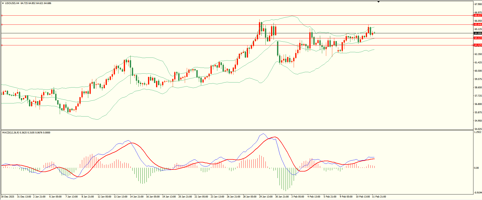The width and height of the screenshot is (482, 200).
Task: Select the red 65.646 price tag
Action: pyautogui.click(x=478, y=24)
